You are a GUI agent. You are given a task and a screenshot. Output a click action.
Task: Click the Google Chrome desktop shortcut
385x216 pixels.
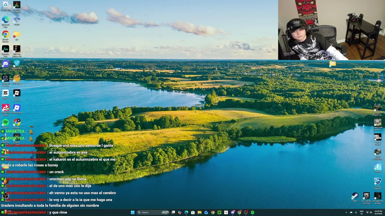click(5, 36)
